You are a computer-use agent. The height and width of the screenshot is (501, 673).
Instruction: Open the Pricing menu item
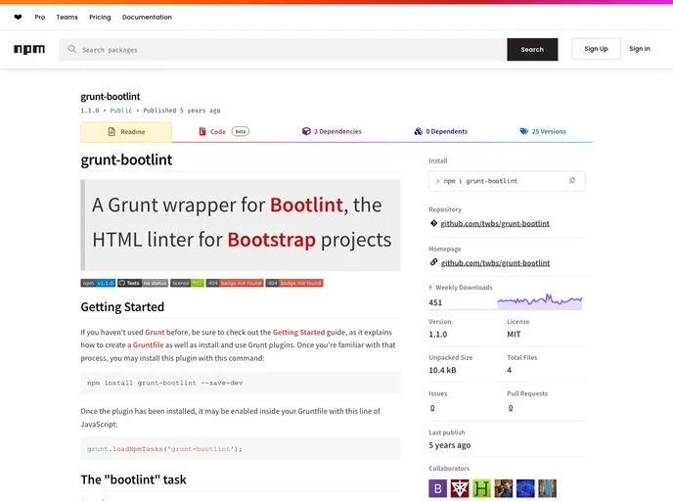(x=100, y=18)
